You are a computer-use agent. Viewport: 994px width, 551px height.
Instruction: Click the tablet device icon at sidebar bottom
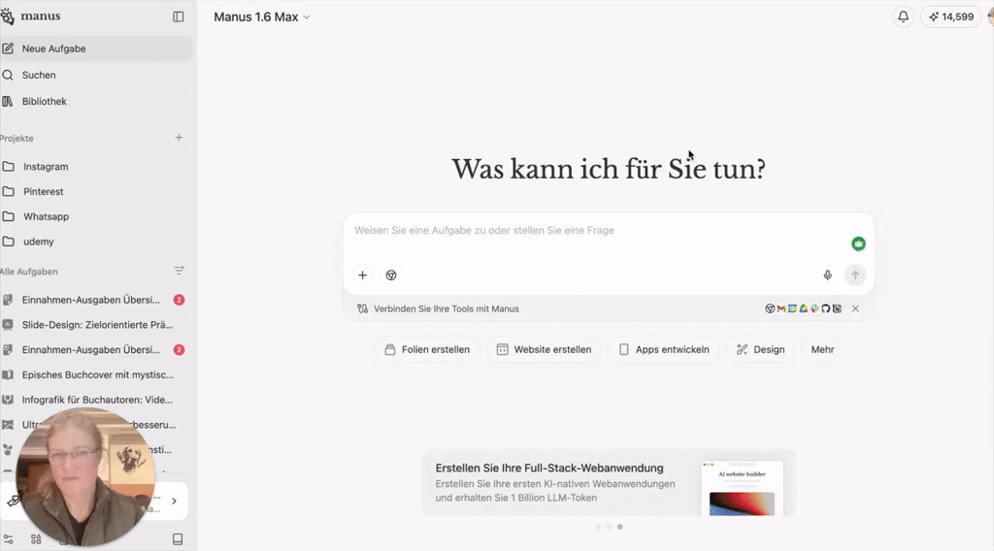click(x=179, y=539)
